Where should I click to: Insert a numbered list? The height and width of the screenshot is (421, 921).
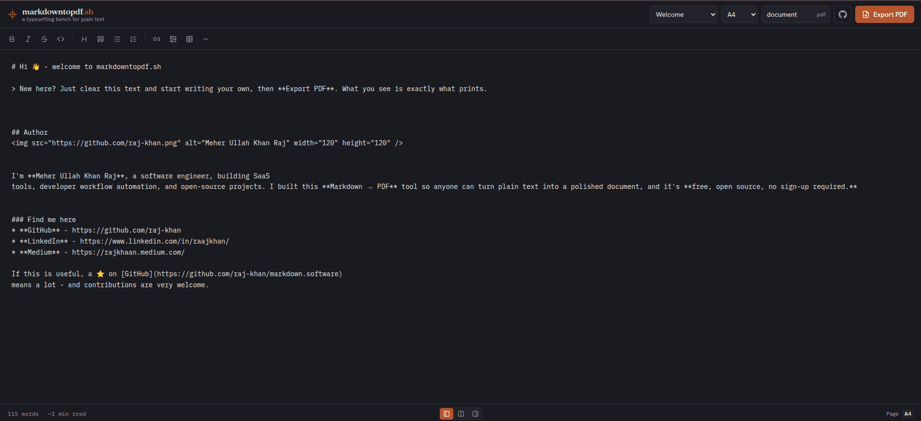(133, 39)
